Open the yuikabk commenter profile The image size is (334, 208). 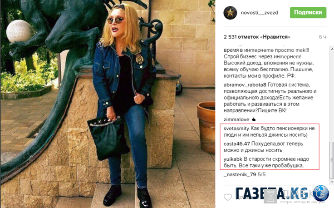pos(233,159)
